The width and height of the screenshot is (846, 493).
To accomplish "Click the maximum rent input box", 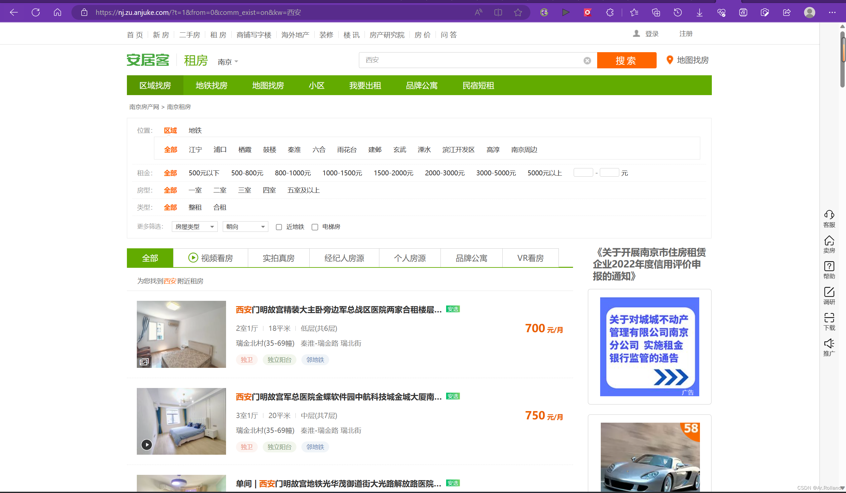I will tap(609, 173).
